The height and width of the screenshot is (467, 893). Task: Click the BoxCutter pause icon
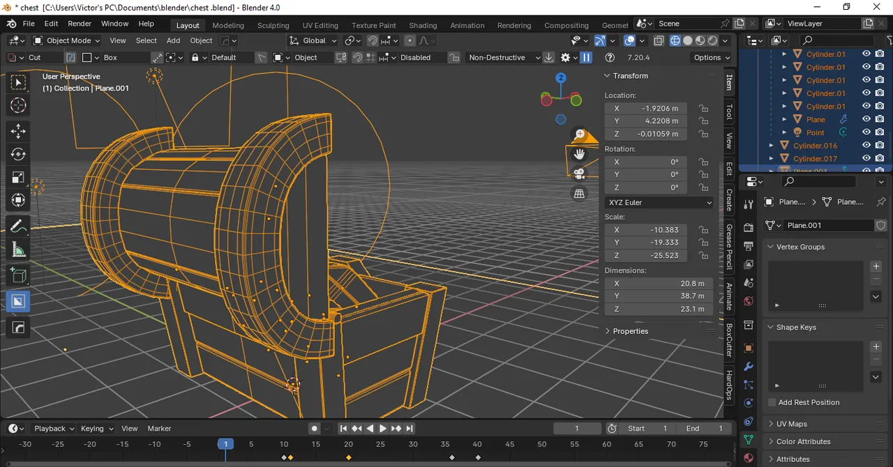click(587, 58)
